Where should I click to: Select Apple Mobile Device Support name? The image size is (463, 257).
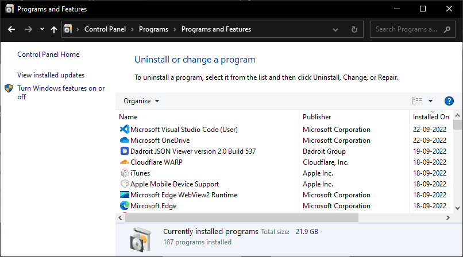point(175,184)
